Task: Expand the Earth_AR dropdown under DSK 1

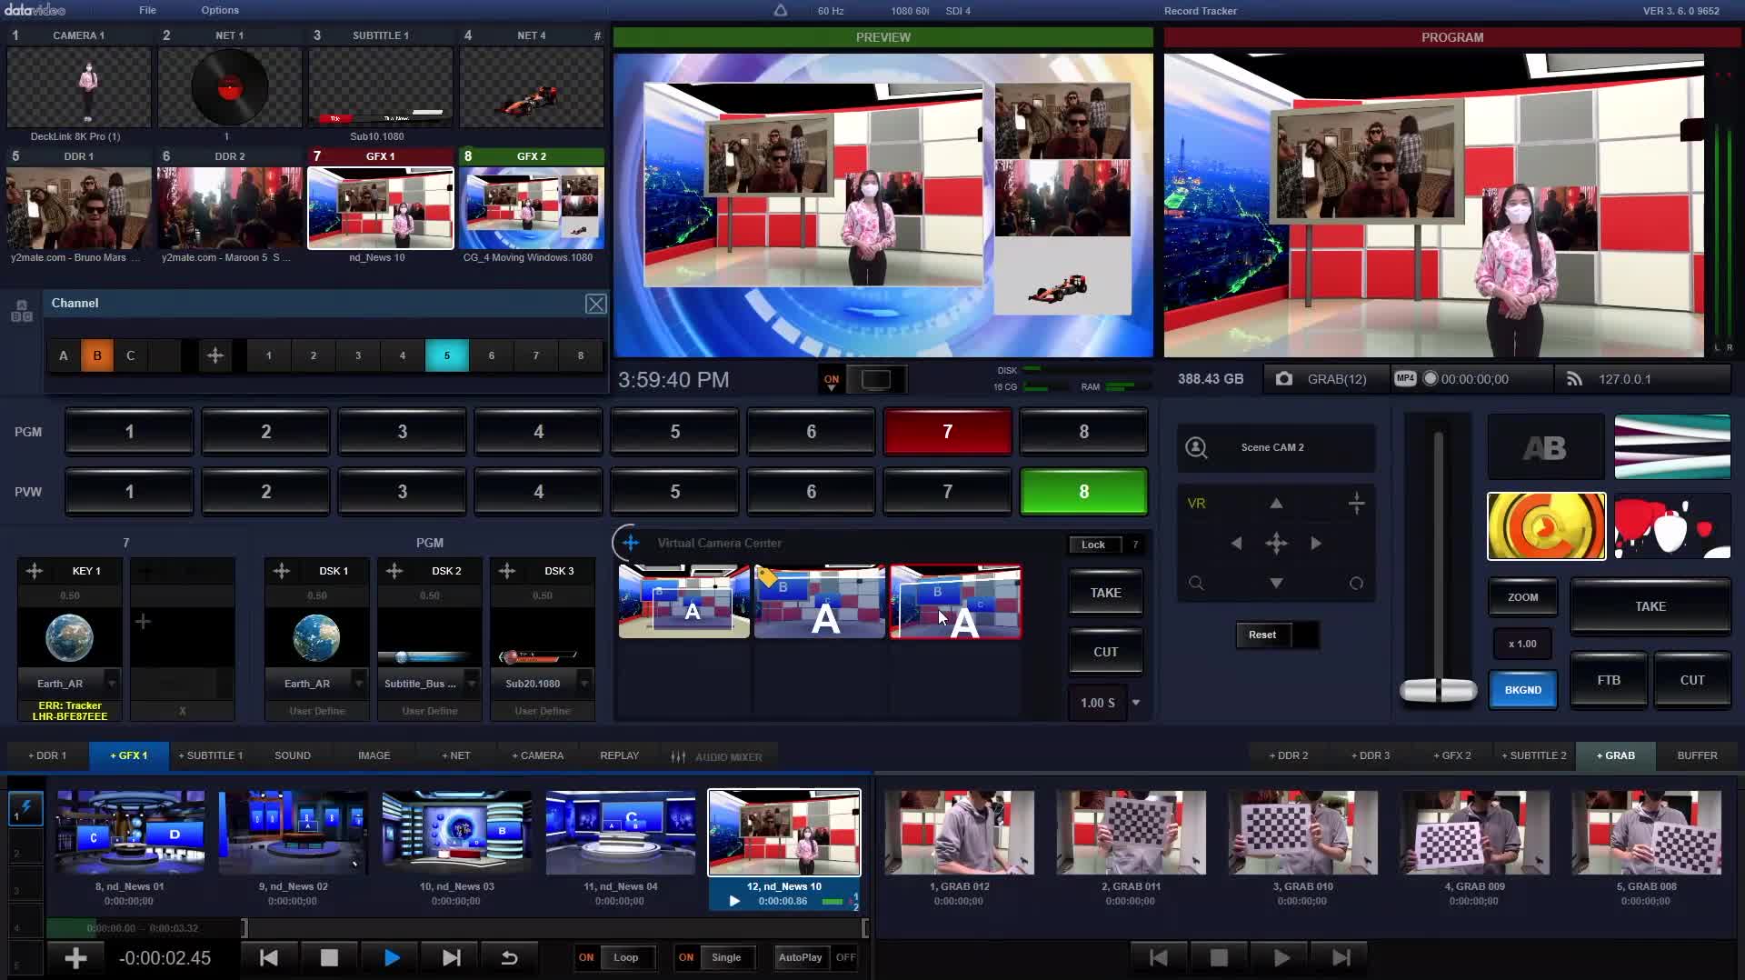Action: [x=359, y=684]
